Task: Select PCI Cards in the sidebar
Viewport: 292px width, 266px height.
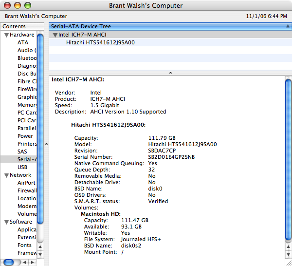Action: tap(27, 120)
